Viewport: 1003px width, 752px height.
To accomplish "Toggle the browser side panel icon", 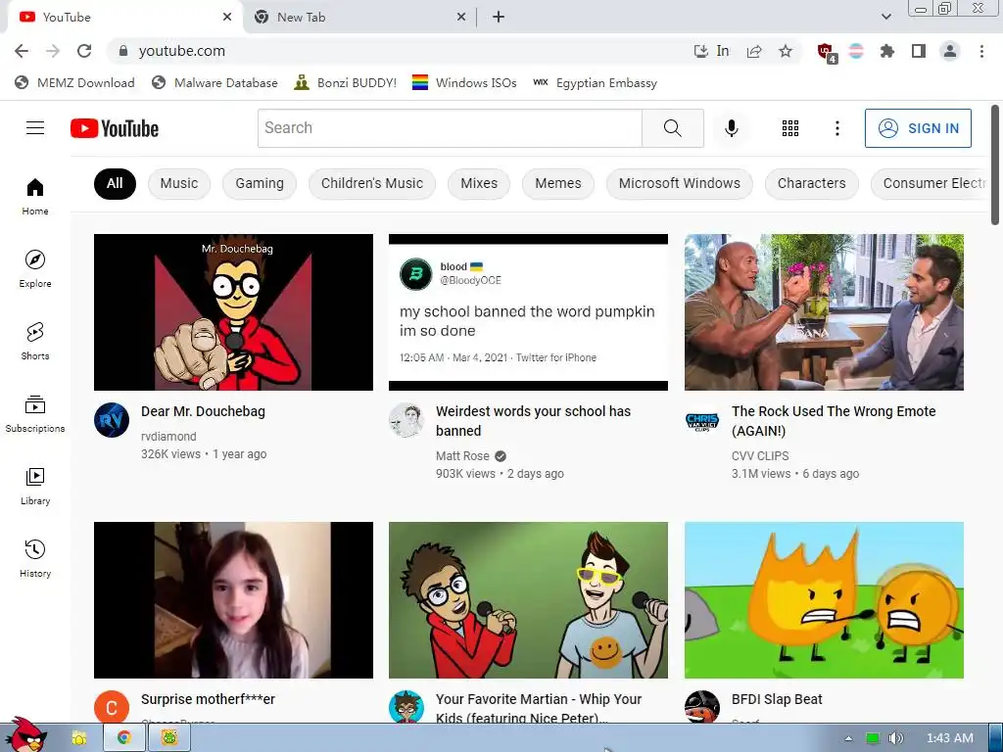I will point(919,51).
